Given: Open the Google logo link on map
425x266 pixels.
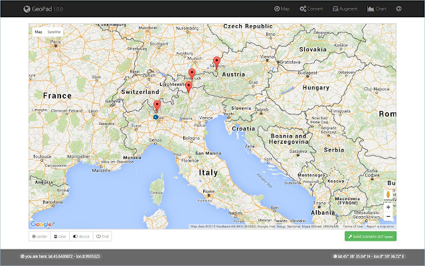Looking at the screenshot, I should point(42,224).
